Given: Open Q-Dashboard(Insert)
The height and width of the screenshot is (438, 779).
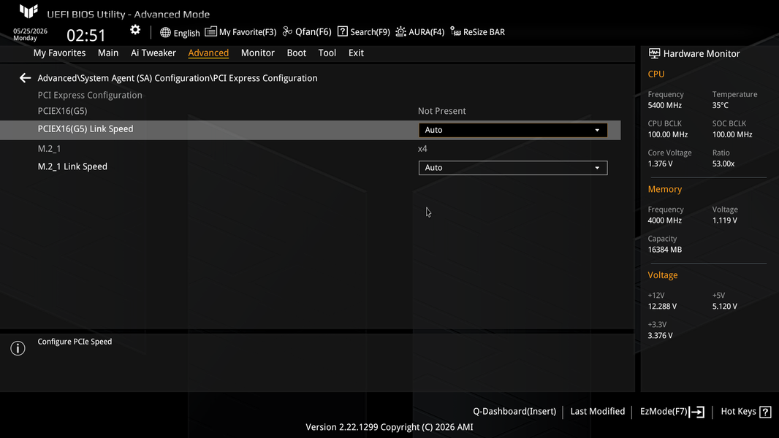Looking at the screenshot, I should [514, 411].
